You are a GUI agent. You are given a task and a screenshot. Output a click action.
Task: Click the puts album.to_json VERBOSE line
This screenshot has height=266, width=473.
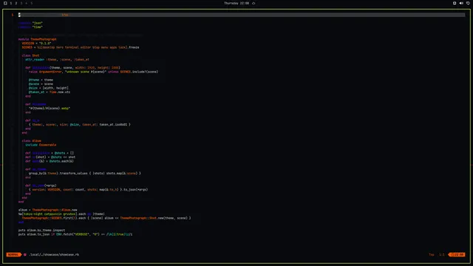coord(75,234)
